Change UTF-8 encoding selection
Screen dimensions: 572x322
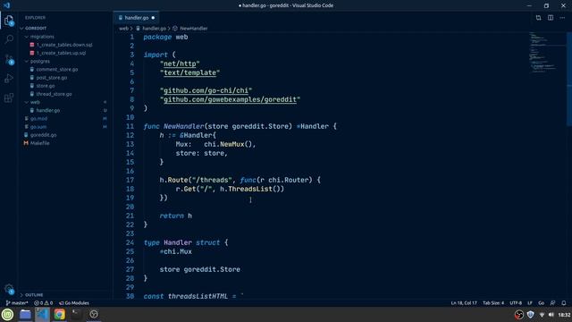click(x=516, y=302)
